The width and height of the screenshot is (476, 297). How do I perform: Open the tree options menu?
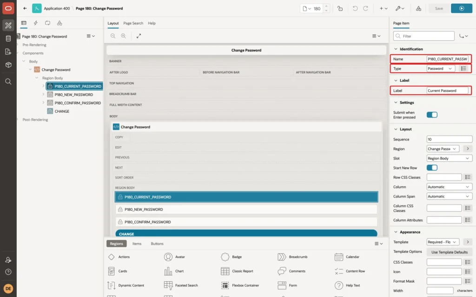click(91, 36)
